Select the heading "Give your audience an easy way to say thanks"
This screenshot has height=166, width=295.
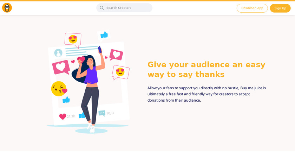tap(206, 70)
